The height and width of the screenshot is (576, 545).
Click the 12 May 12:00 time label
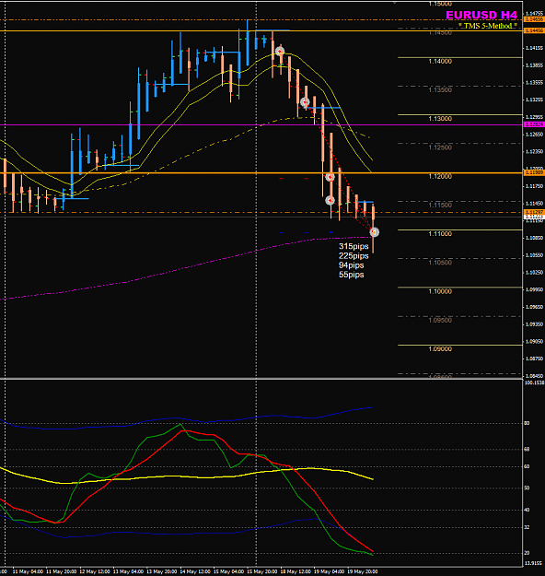(95, 572)
